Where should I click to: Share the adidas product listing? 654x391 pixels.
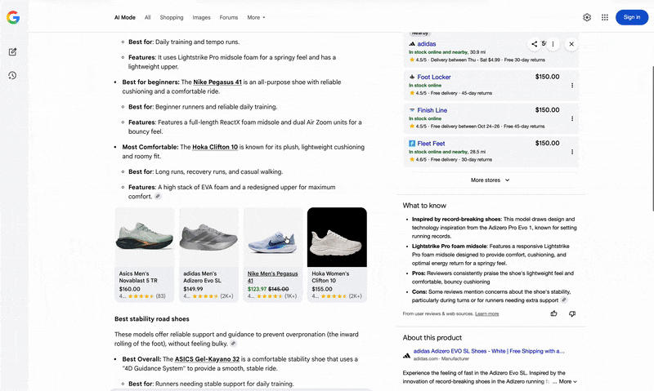point(535,44)
